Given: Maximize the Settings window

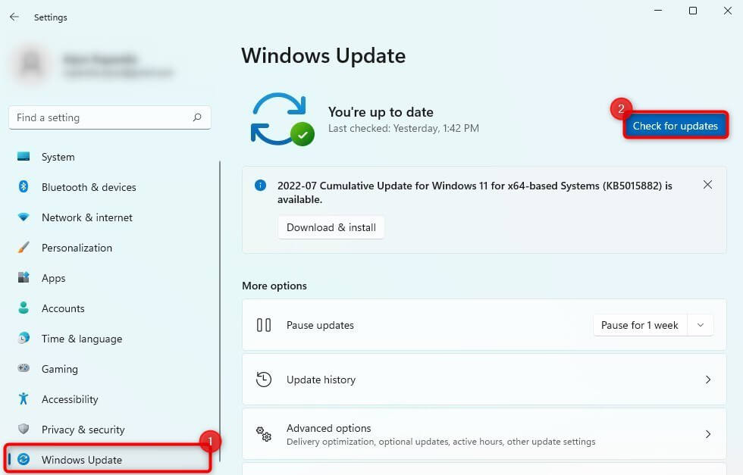Looking at the screenshot, I should [693, 11].
